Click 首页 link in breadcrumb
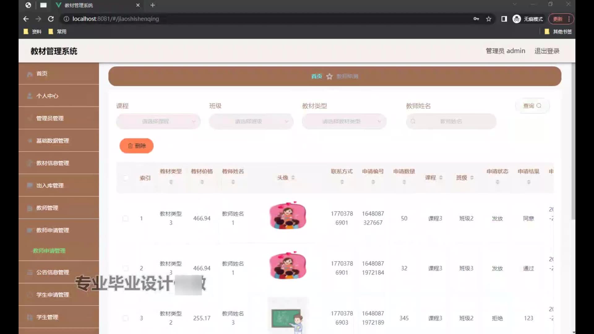594x334 pixels. pos(316,76)
